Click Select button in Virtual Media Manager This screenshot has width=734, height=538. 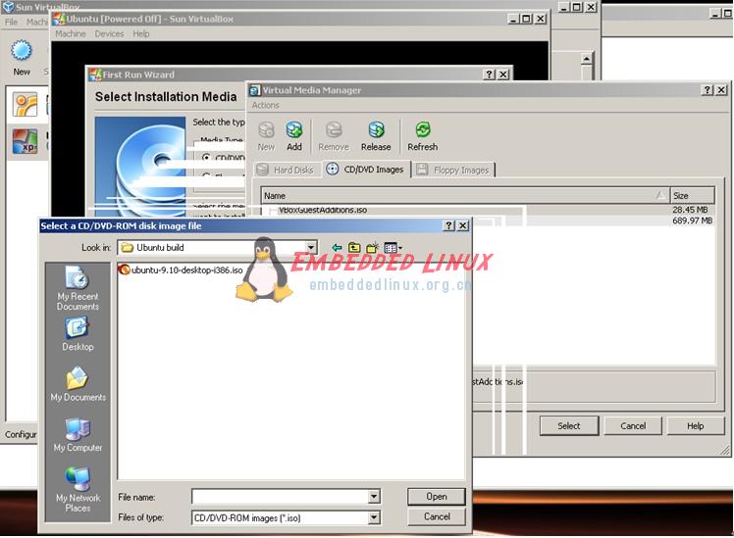(569, 426)
